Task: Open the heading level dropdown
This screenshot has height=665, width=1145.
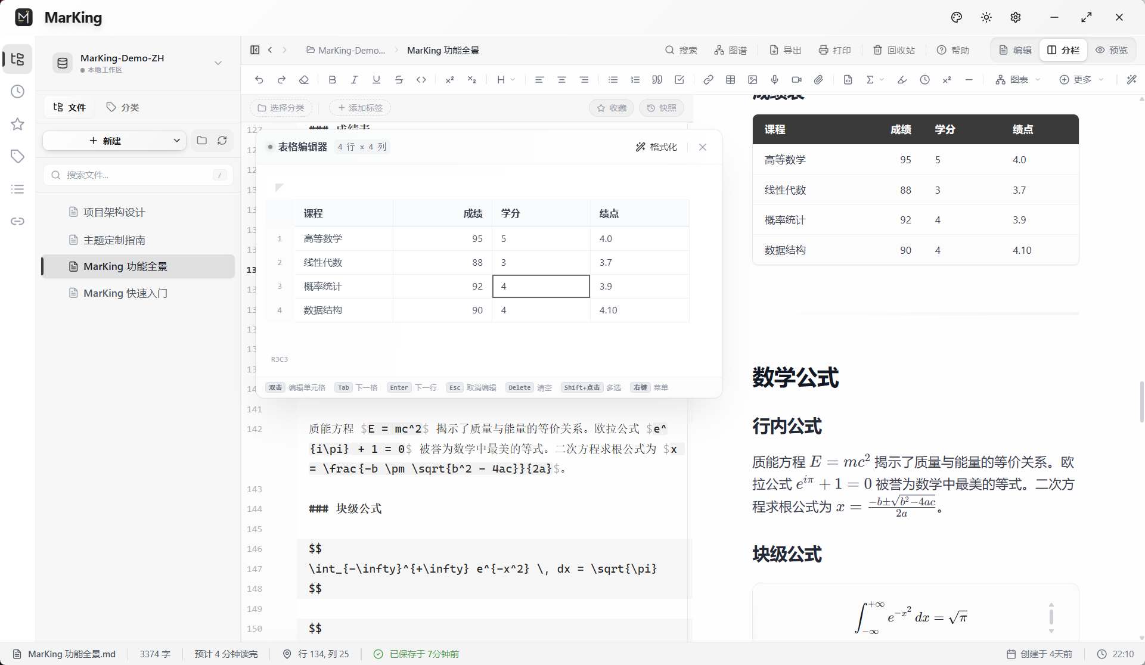Action: (505, 80)
